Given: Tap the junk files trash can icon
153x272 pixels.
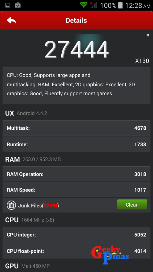Looking at the screenshot, I should [11, 205].
